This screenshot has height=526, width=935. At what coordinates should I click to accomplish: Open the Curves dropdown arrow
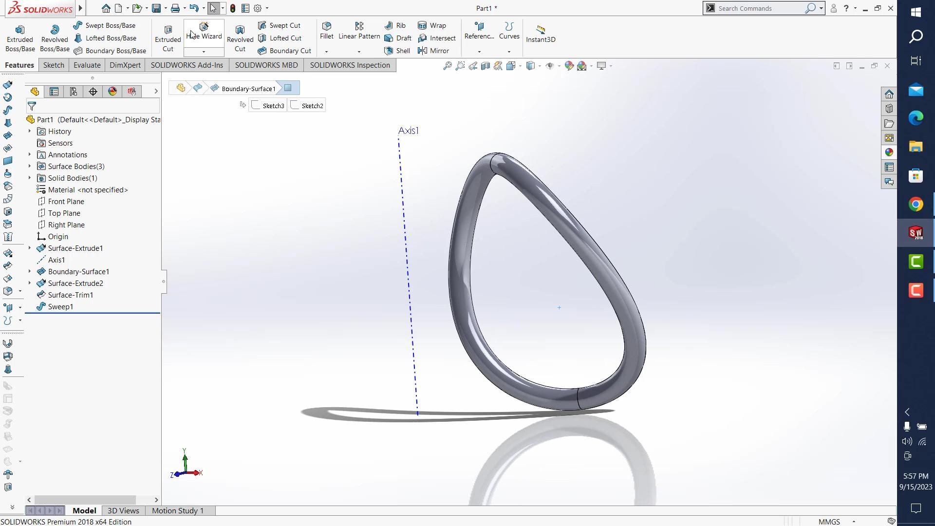(509, 52)
